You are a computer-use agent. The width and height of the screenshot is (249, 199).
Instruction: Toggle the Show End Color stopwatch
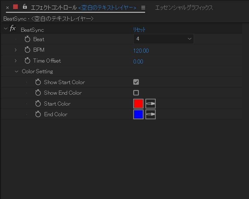pyautogui.click(x=38, y=93)
